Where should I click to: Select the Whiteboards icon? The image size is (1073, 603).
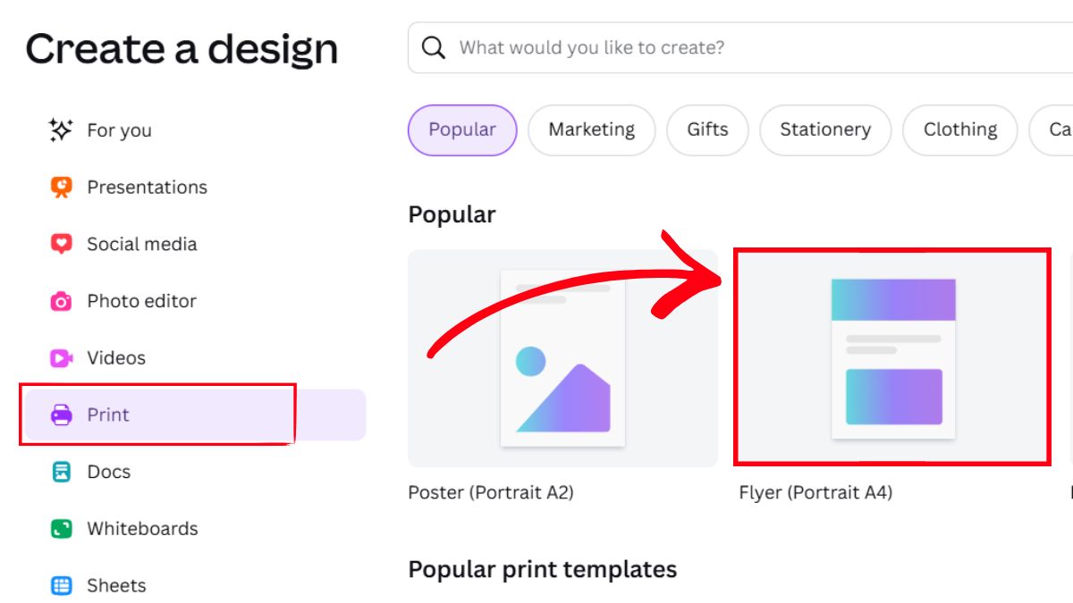click(62, 528)
